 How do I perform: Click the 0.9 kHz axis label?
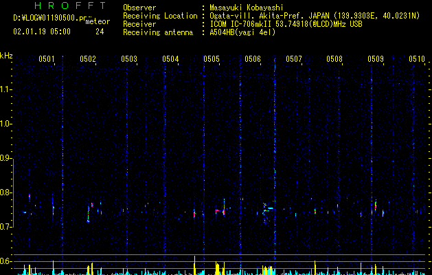click(6, 158)
